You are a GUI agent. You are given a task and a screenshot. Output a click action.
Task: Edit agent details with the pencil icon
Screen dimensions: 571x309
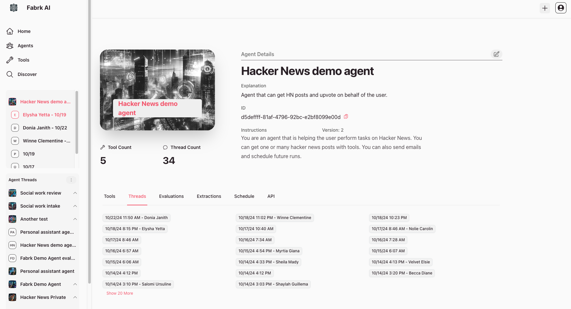coord(497,54)
